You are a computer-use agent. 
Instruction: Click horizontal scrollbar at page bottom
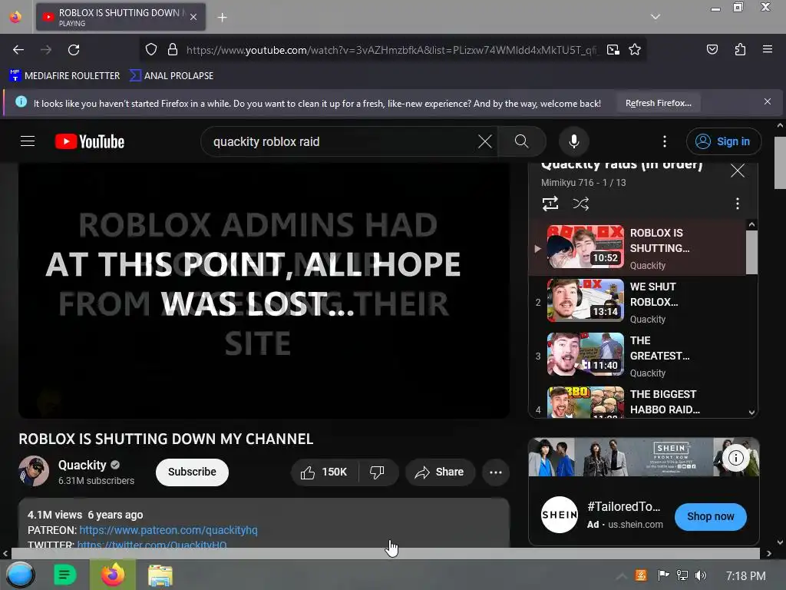click(x=385, y=554)
